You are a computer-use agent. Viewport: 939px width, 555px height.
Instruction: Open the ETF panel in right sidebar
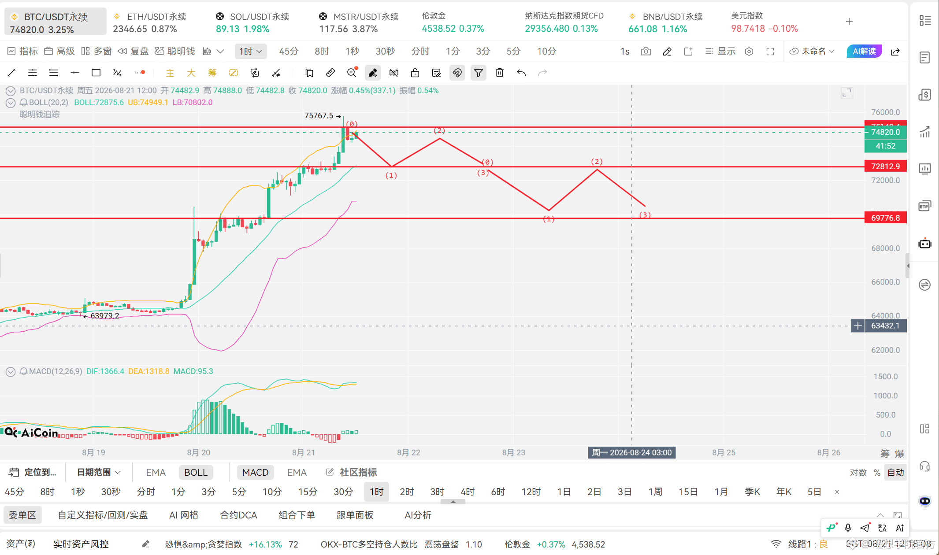pos(925,206)
